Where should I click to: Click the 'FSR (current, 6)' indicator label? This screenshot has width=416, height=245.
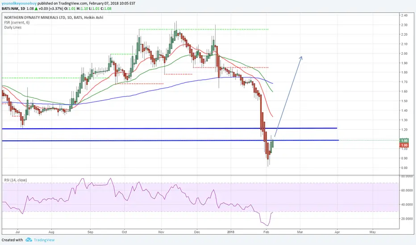coord(17,23)
